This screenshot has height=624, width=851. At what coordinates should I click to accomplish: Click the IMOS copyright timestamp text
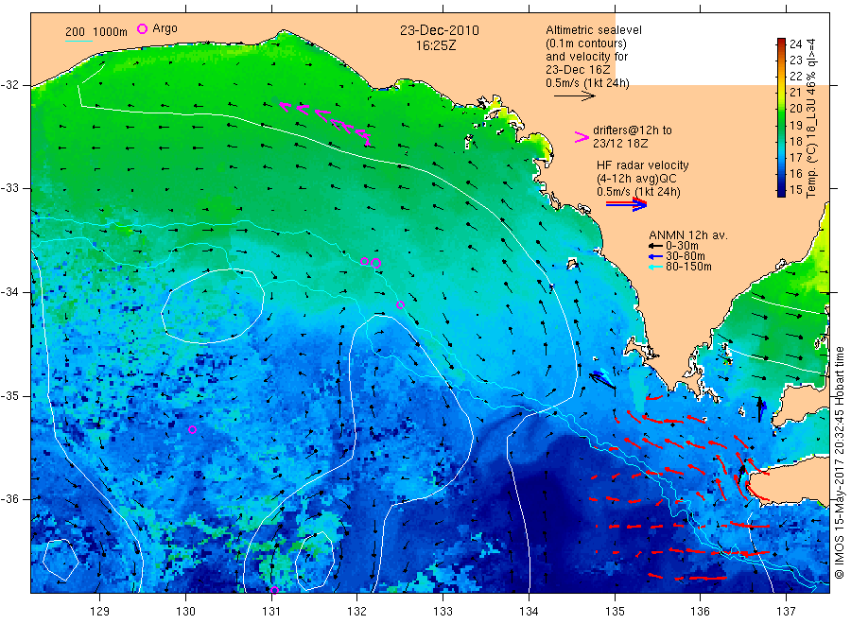(840, 462)
